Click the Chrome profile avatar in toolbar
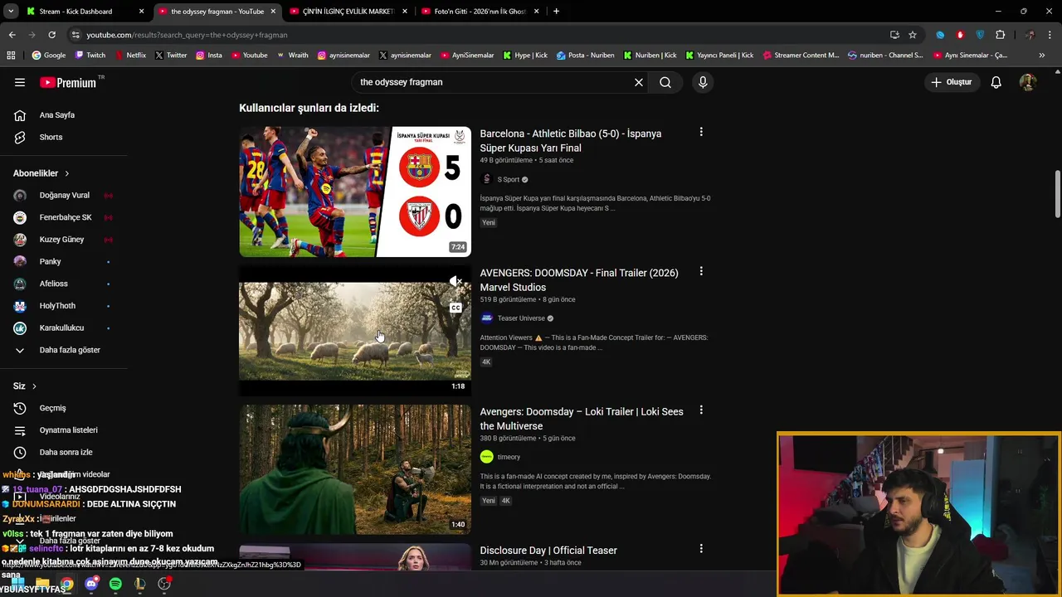Screen dimensions: 1062x597 pos(1030,35)
